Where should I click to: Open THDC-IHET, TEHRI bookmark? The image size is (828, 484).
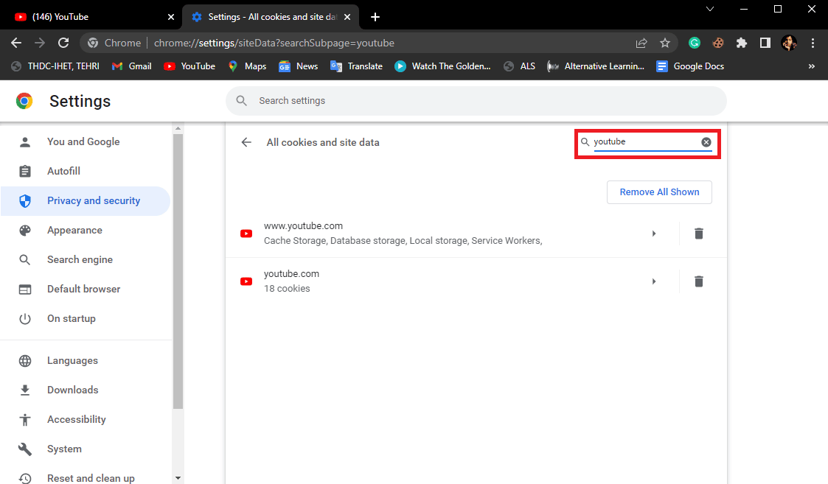(x=55, y=66)
